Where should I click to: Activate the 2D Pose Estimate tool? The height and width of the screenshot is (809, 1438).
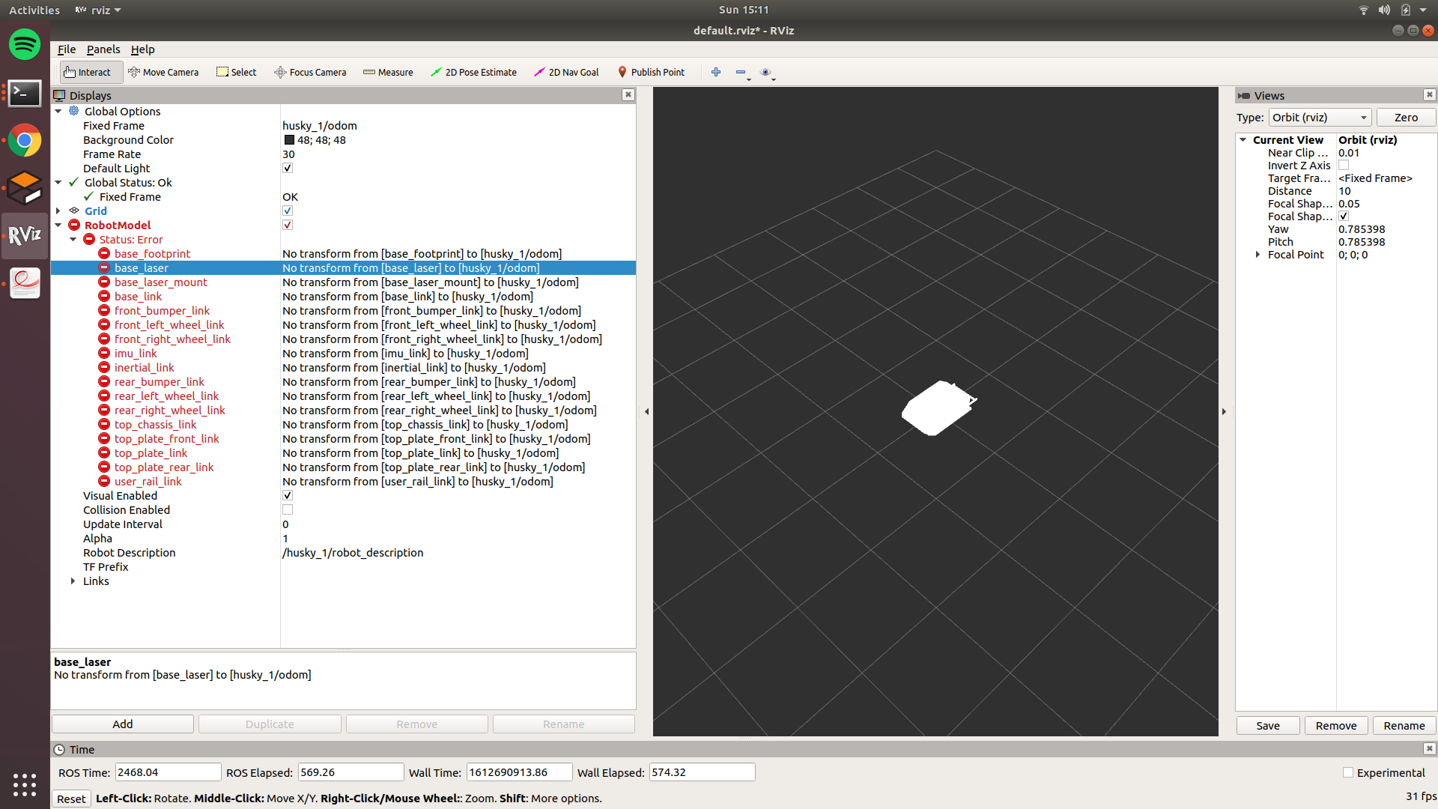click(473, 72)
